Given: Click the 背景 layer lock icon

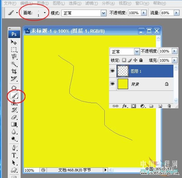Looking at the screenshot, I should pyautogui.click(x=166, y=84).
